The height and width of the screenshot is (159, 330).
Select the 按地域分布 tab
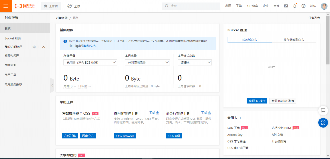[250, 40]
